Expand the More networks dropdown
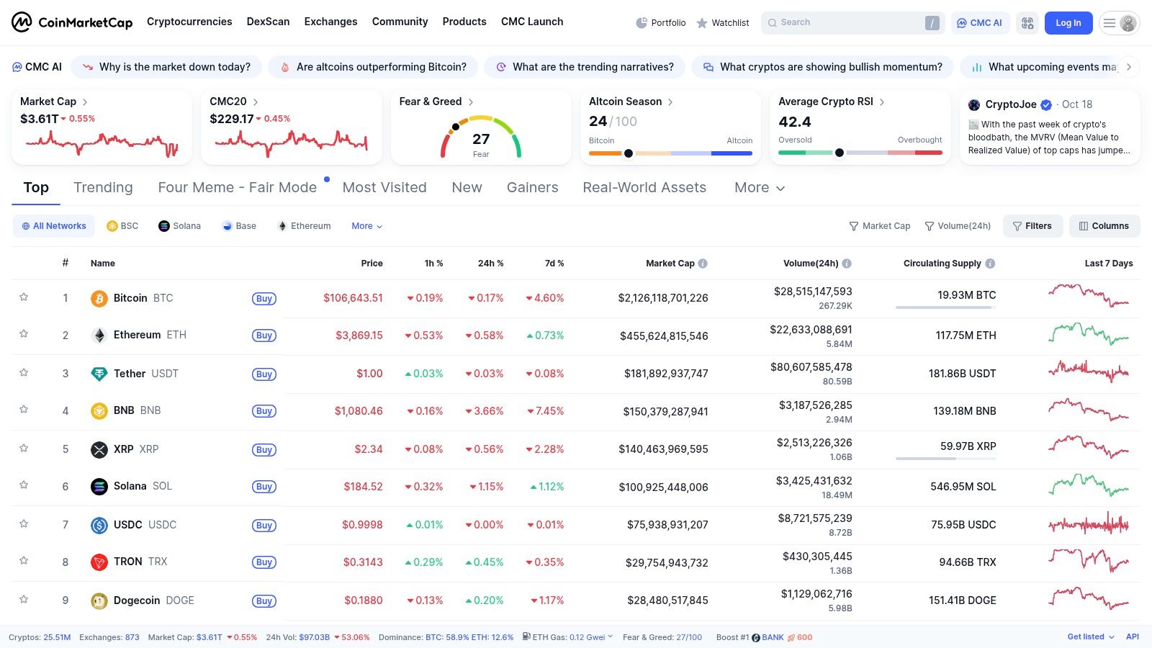Image resolution: width=1152 pixels, height=648 pixels. [x=366, y=226]
